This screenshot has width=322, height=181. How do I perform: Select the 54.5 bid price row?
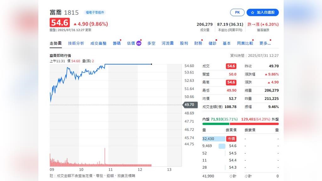coord(219,153)
